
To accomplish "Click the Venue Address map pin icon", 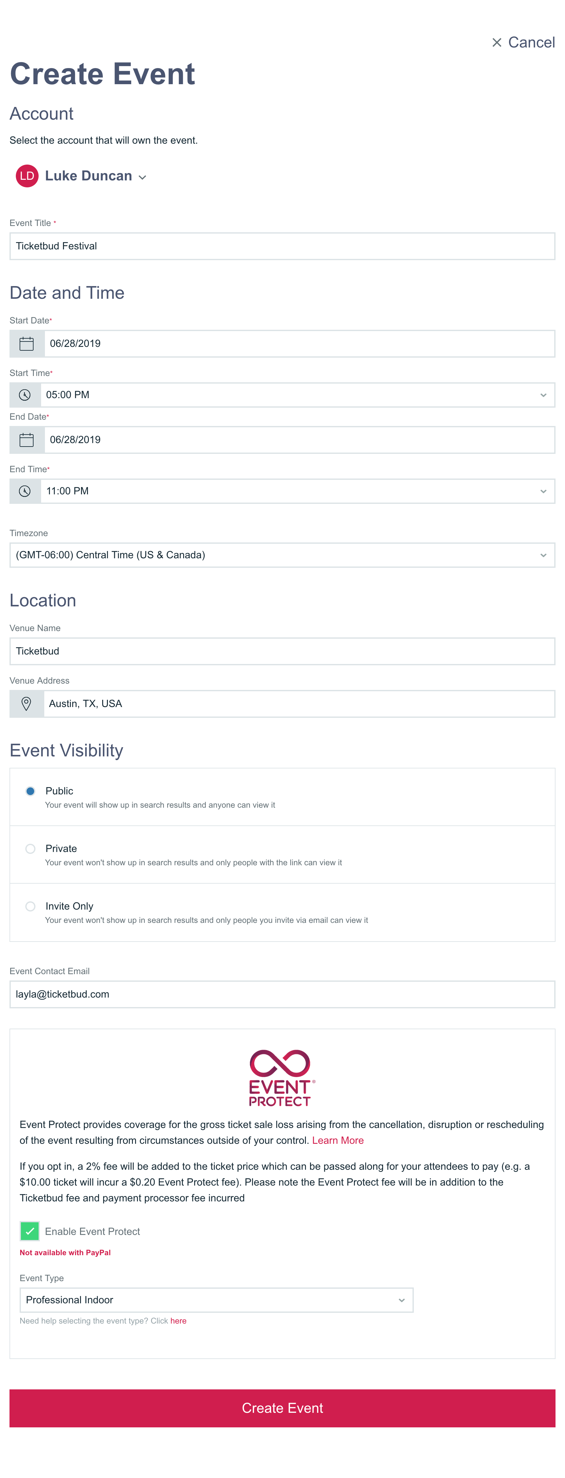I will click(26, 704).
